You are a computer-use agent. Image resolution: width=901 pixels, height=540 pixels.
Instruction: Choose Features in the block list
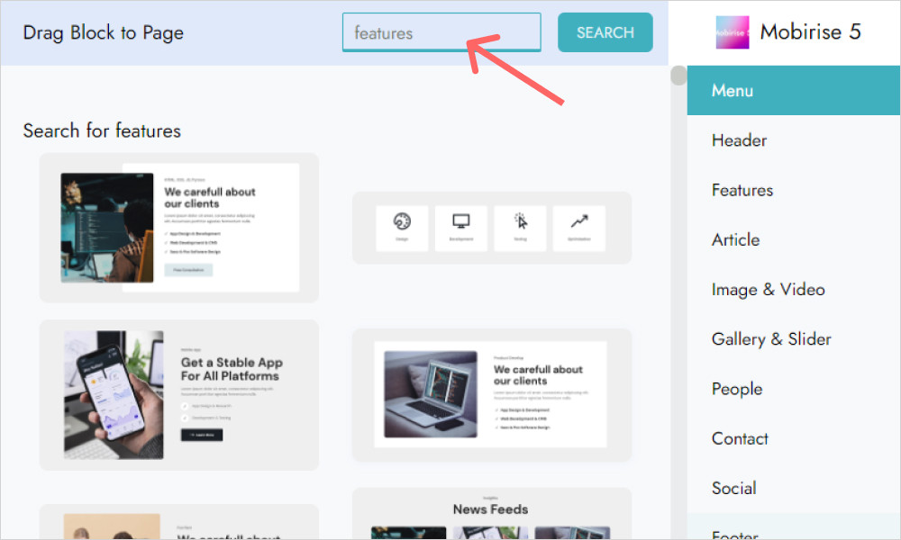(x=742, y=190)
